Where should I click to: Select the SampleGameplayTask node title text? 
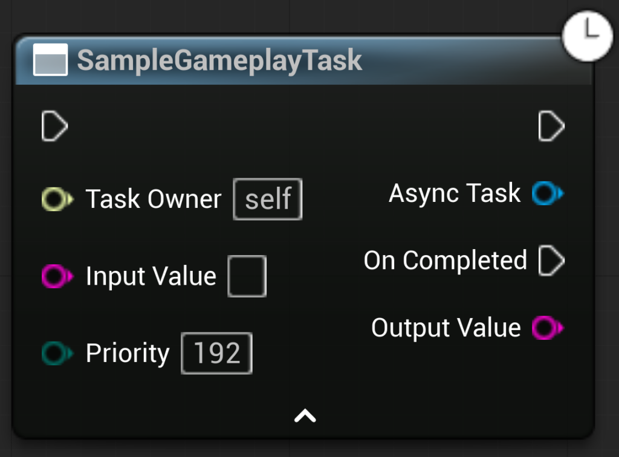219,60
